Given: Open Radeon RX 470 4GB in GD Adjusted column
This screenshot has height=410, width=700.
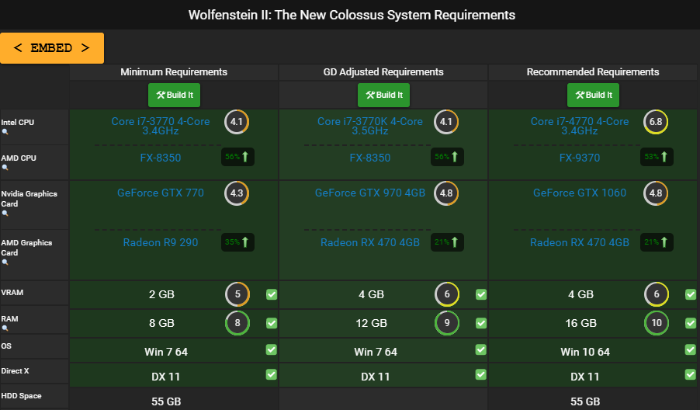Looking at the screenshot, I should [x=369, y=242].
